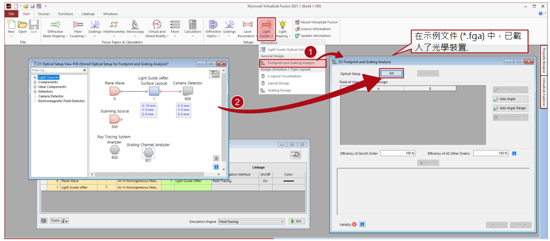Open the quick access toolbar customize arrow
Screen dimensions: 550x241
pyautogui.click(x=45, y=6)
